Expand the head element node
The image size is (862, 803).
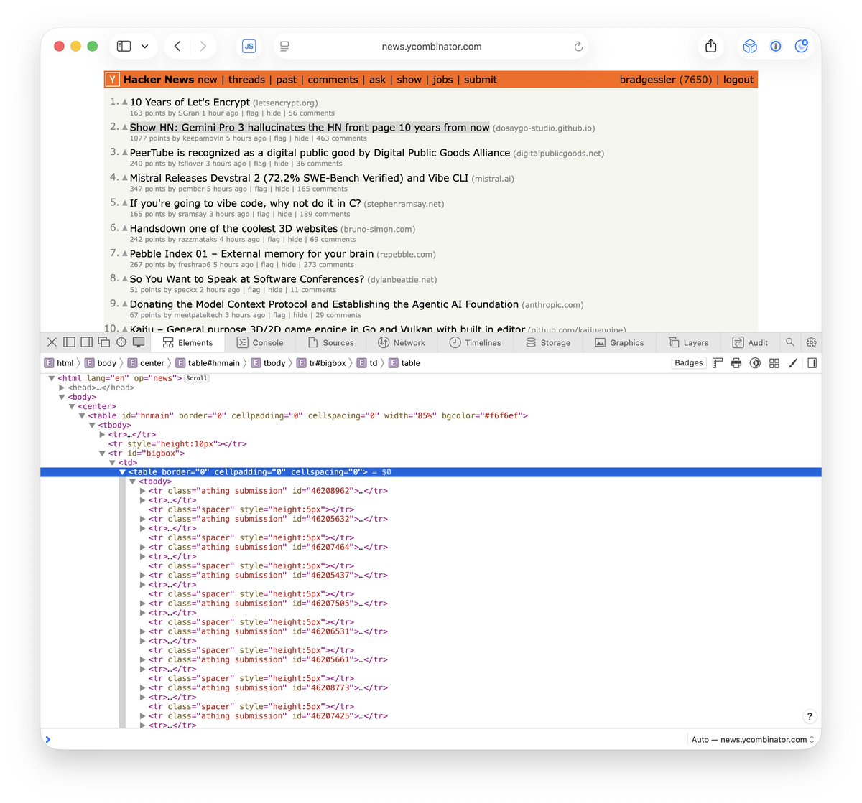pos(62,388)
